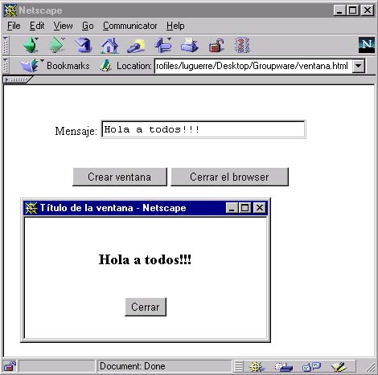
Task: Click the Cerrar button in the popup window
Action: pos(146,307)
